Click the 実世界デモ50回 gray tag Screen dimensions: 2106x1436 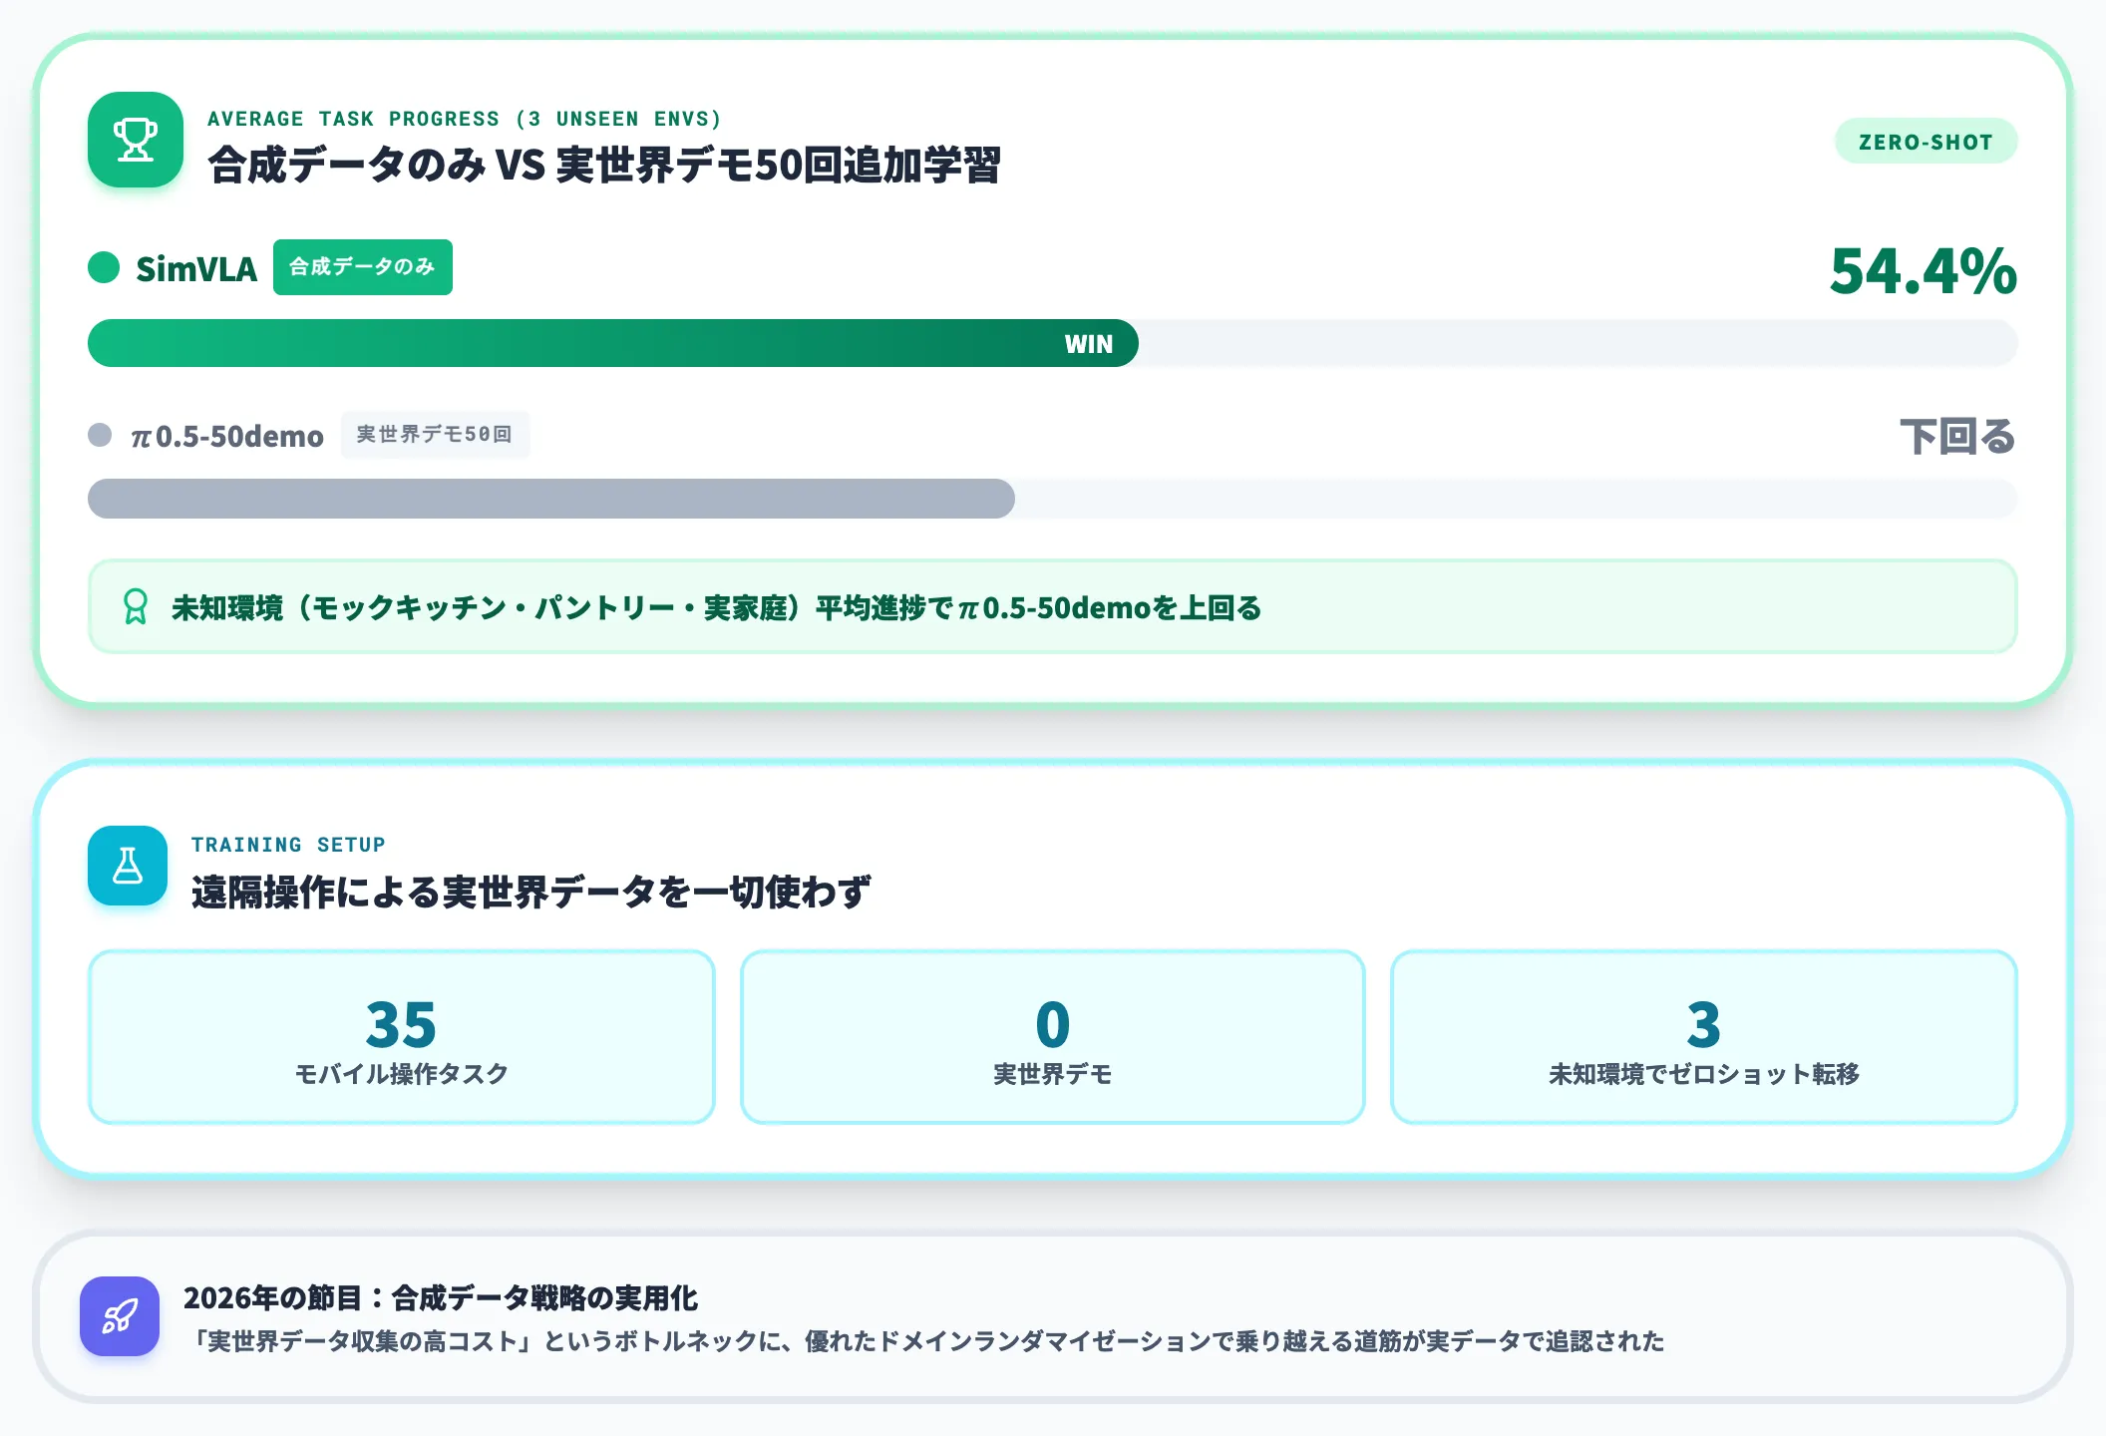pyautogui.click(x=435, y=435)
